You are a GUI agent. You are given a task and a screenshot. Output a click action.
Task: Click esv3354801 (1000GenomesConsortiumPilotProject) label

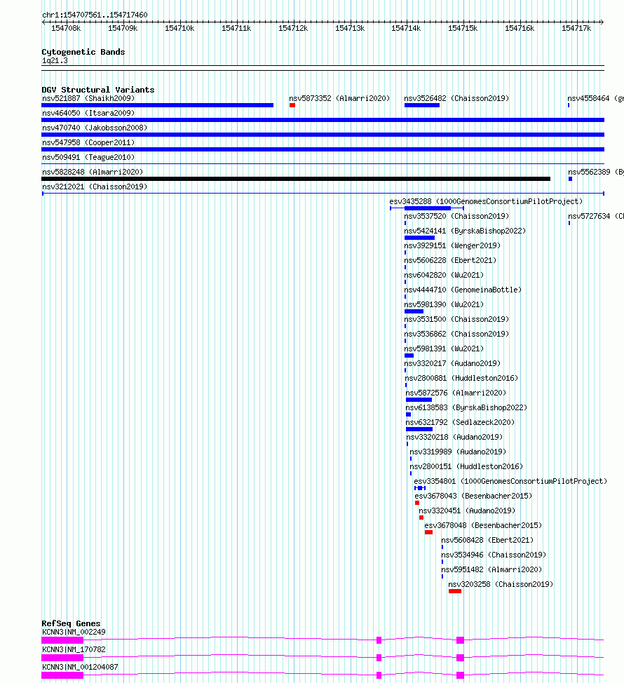click(x=510, y=481)
